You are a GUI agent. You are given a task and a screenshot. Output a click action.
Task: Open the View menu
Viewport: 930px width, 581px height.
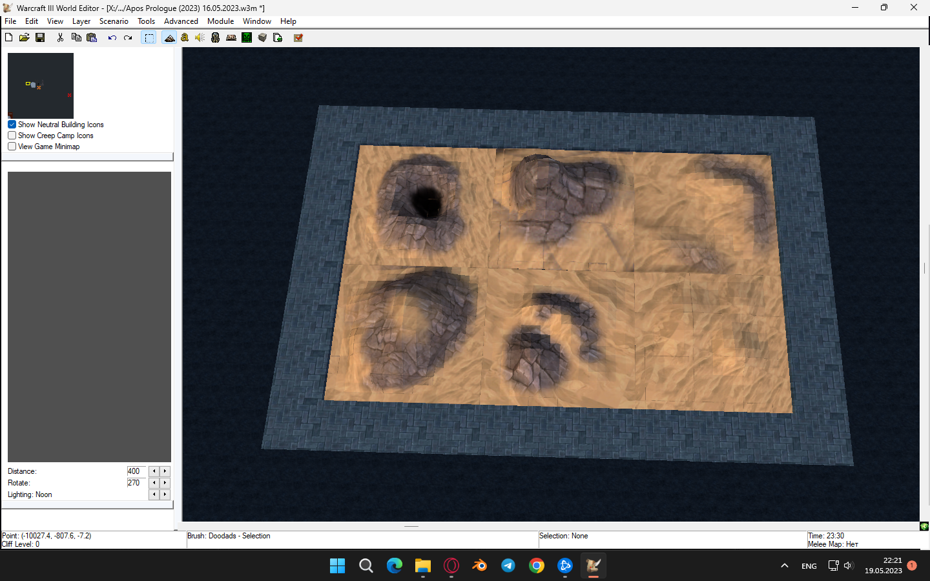[x=55, y=21]
